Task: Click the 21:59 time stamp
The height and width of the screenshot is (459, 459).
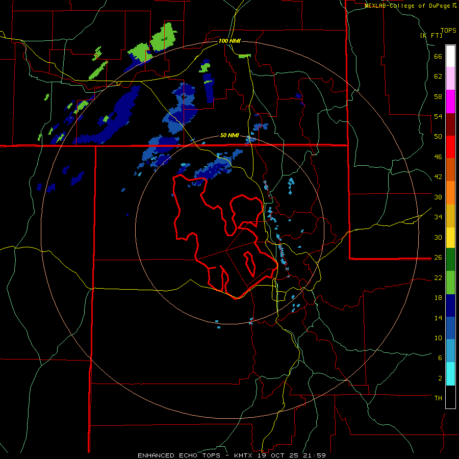Action: point(316,455)
